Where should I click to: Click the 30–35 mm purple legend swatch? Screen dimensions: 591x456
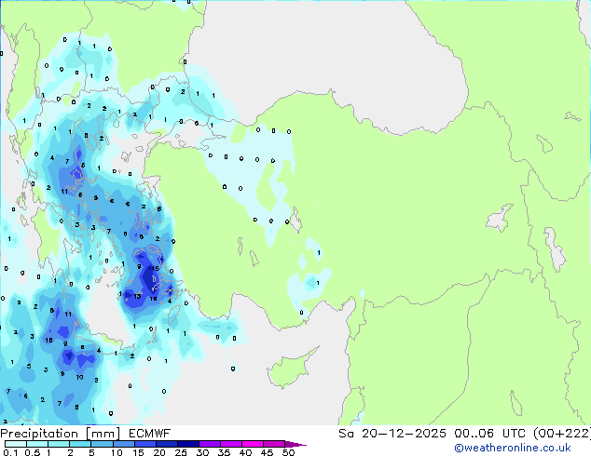tap(209, 444)
